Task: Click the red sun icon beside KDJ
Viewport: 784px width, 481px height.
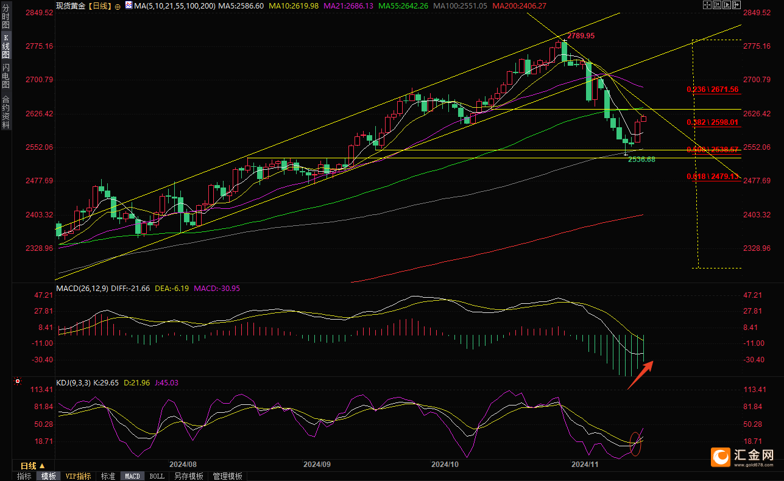Action: [17, 382]
